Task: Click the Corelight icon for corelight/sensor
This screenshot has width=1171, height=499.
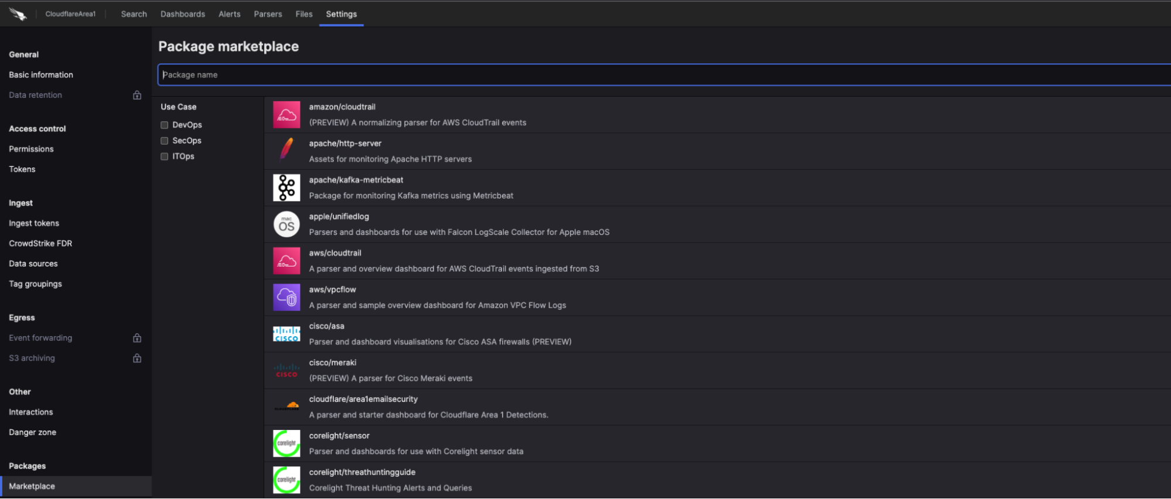Action: (286, 443)
